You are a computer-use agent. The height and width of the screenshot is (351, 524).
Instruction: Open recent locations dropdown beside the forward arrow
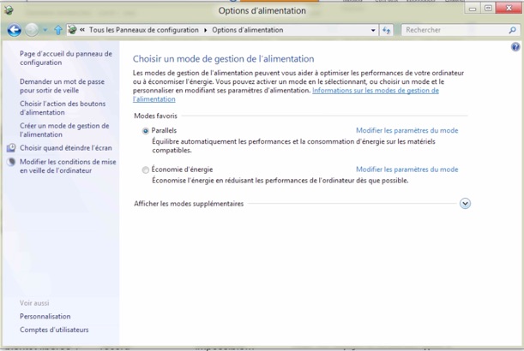pyautogui.click(x=45, y=30)
